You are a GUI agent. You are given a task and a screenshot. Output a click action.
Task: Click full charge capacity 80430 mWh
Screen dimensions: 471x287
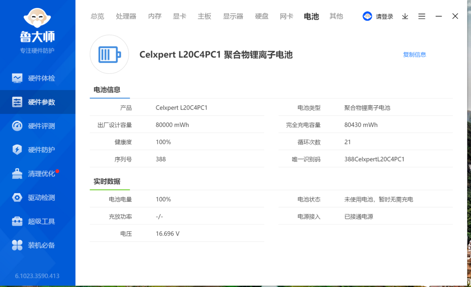click(x=361, y=125)
